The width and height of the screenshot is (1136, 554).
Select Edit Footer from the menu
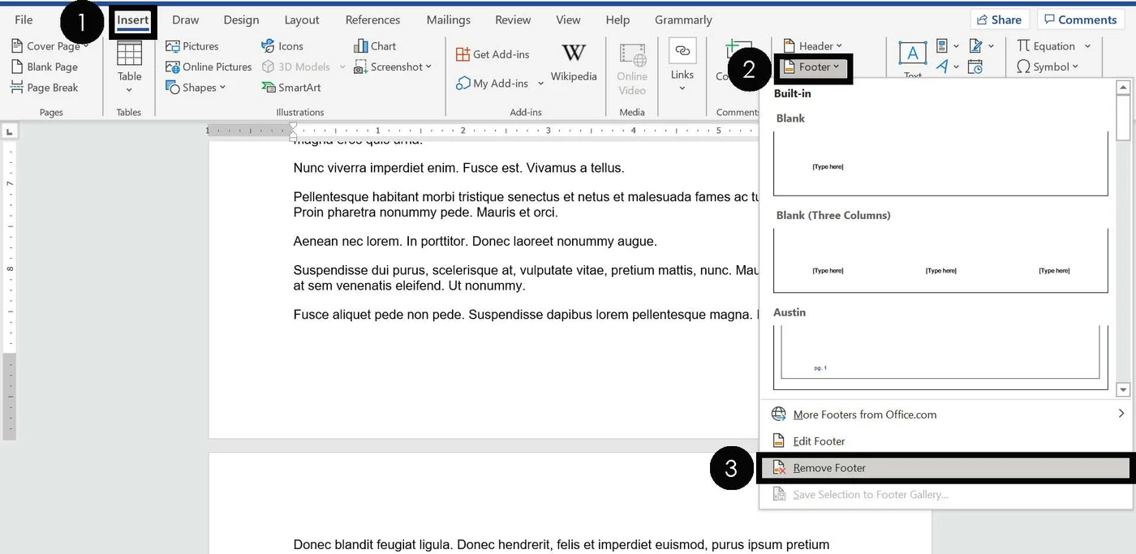coord(945,441)
